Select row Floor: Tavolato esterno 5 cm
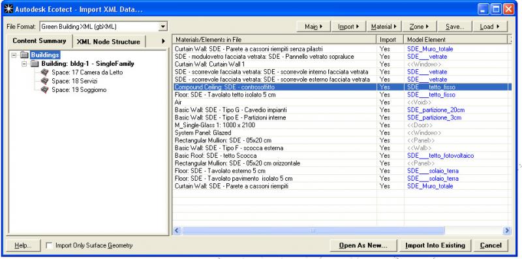Screen dimensions: 522x259 pos(342,171)
